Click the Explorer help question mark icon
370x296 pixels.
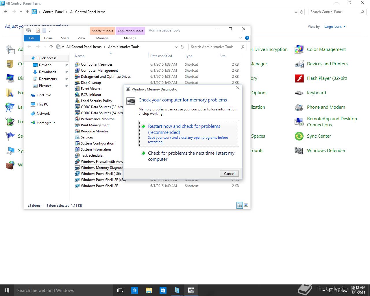247,38
